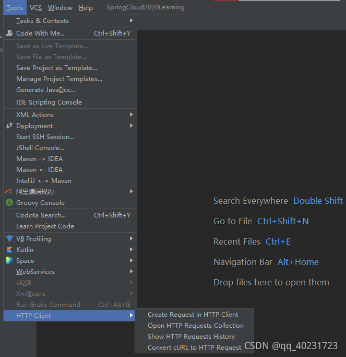346x357 pixels.
Task: Select 阿里编码规约 menu entry
Action: pos(70,192)
